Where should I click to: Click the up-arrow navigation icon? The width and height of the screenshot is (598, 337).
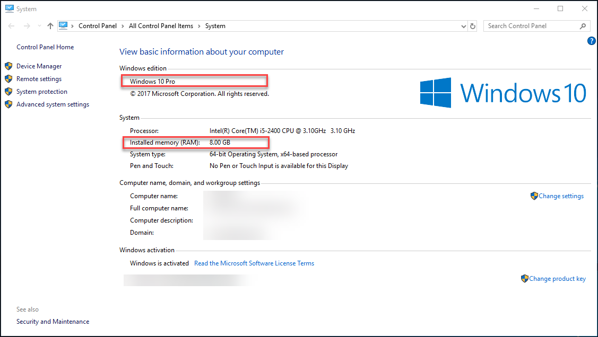(50, 25)
